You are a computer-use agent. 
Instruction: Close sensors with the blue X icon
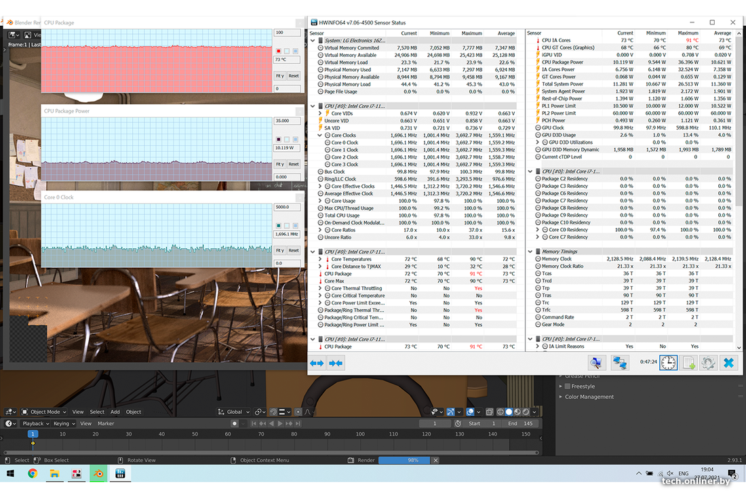728,363
